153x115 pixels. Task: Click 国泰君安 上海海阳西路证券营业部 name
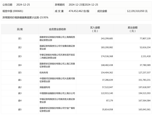pos(57,39)
